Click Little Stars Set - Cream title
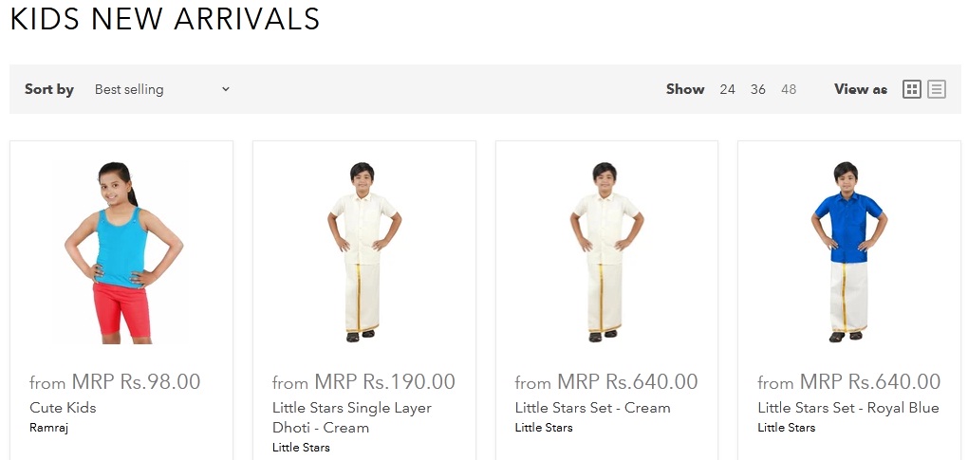Viewport: 968px width, 460px height. tap(592, 408)
